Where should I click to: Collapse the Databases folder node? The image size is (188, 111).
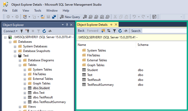click(x=10, y=42)
